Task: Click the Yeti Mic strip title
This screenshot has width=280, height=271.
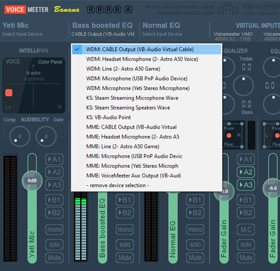Action: (16, 25)
